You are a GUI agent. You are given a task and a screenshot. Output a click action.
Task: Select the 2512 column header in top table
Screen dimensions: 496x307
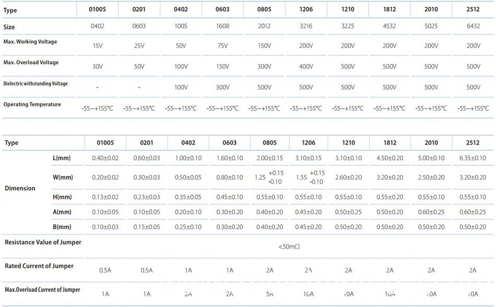[473, 9]
